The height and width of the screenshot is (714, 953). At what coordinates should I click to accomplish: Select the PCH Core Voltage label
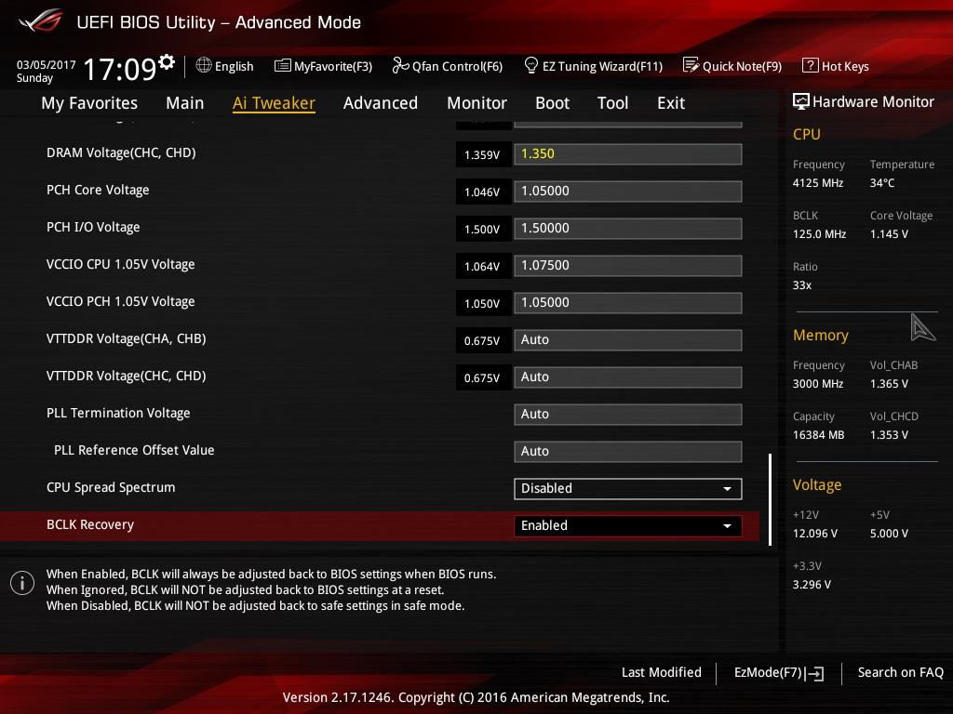(98, 190)
